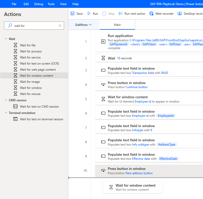This screenshot has width=203, height=199.
Task: Collapse the Wait actions group
Action: click(x=6, y=39)
